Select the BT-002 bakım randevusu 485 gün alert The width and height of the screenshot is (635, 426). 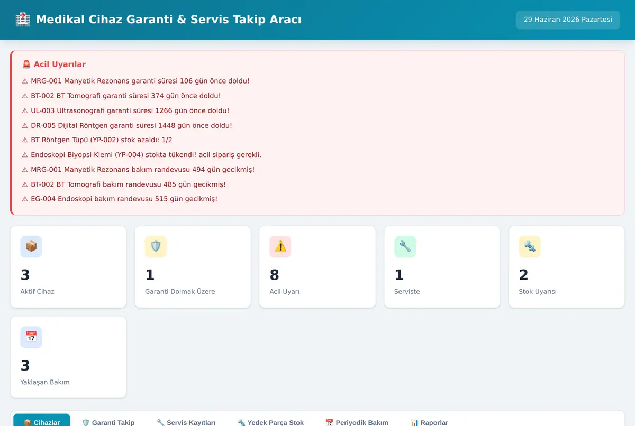coord(124,184)
